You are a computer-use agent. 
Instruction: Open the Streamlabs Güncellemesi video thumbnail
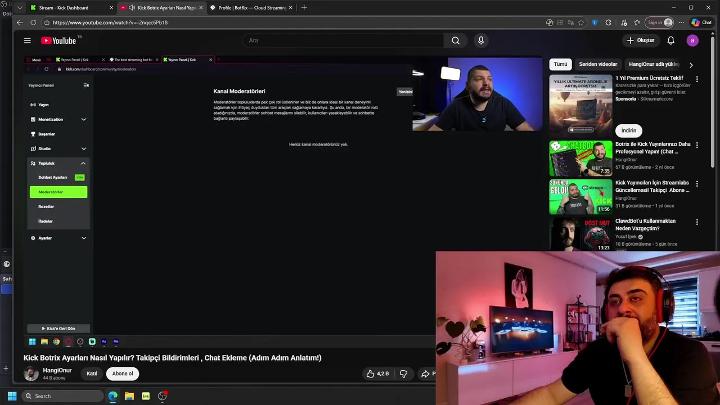coord(580,197)
